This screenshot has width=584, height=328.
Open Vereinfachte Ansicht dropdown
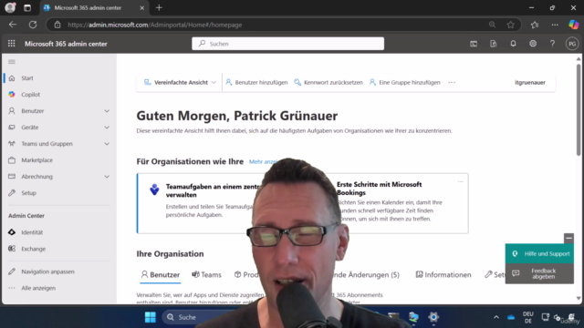[x=180, y=82]
